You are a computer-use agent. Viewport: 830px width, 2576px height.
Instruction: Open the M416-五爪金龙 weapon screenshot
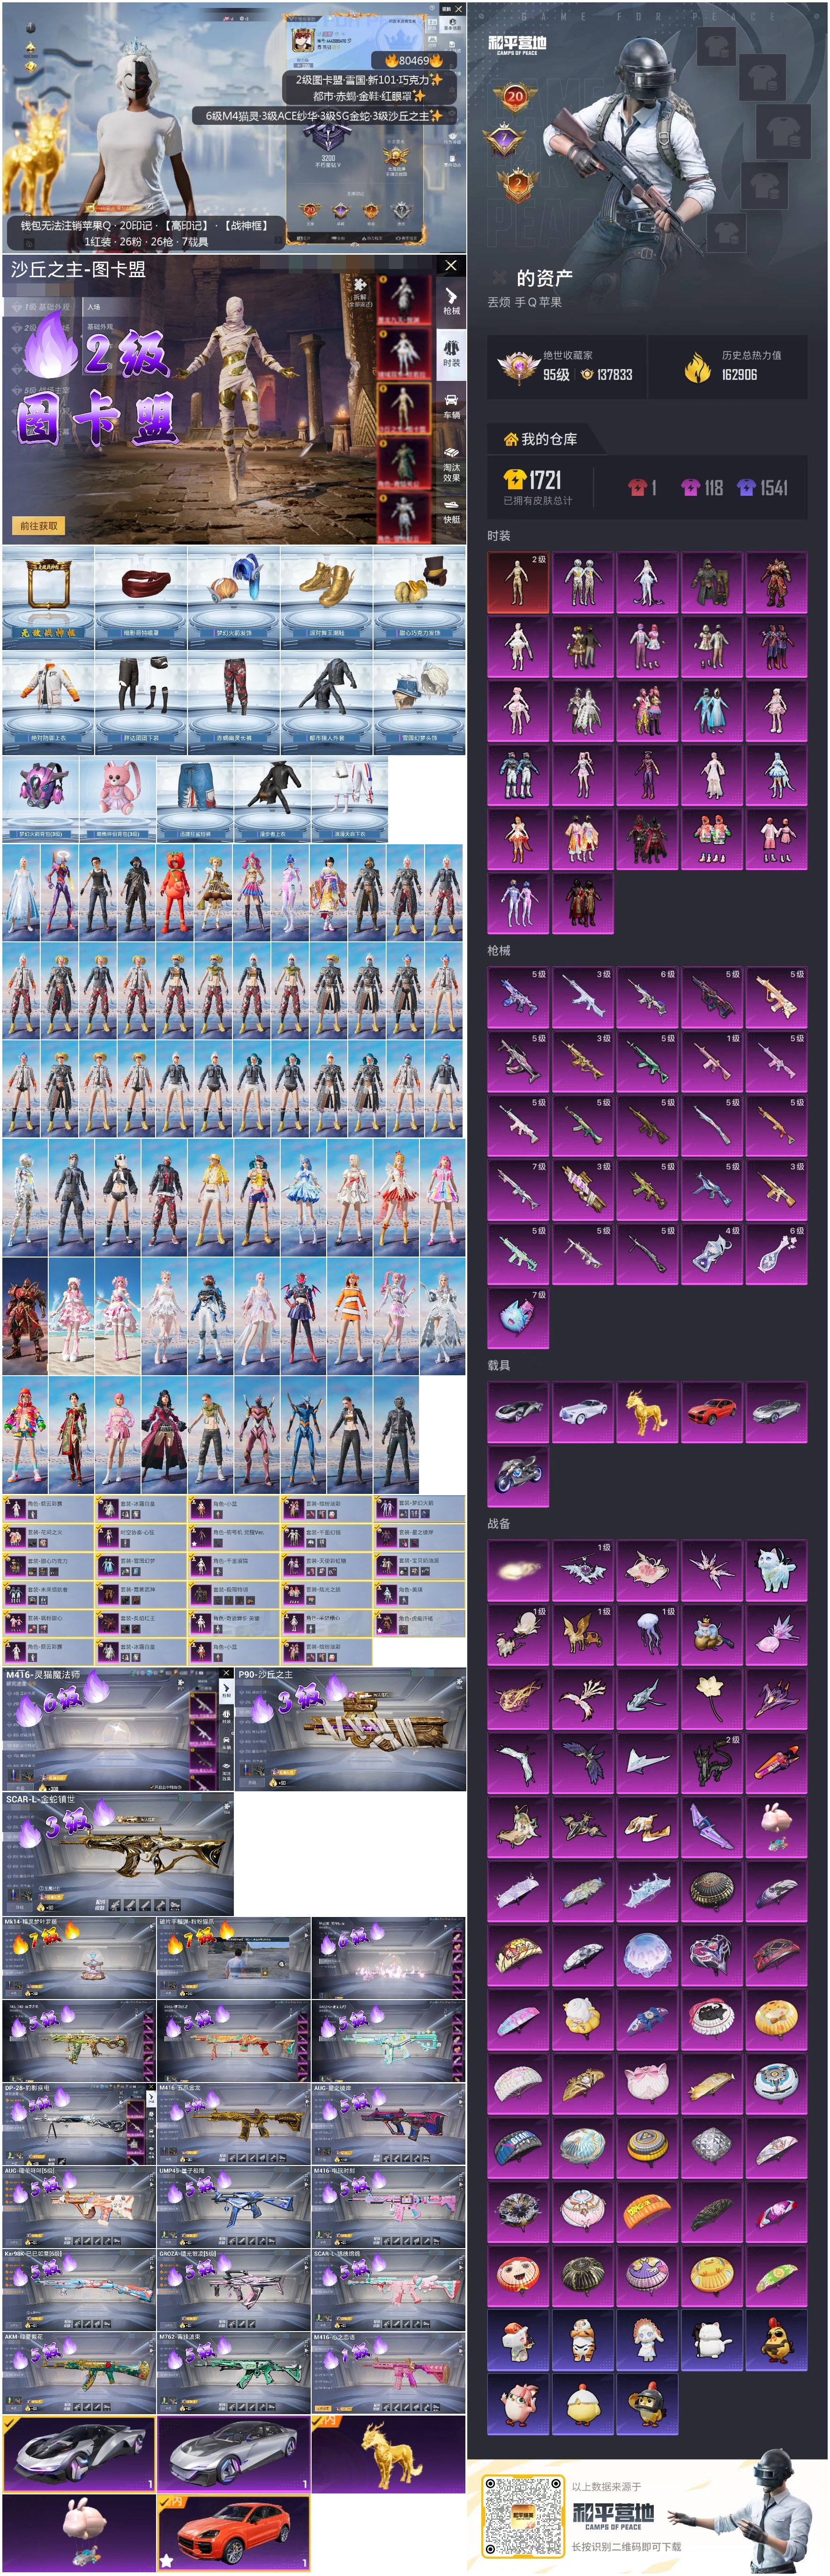(x=234, y=2123)
